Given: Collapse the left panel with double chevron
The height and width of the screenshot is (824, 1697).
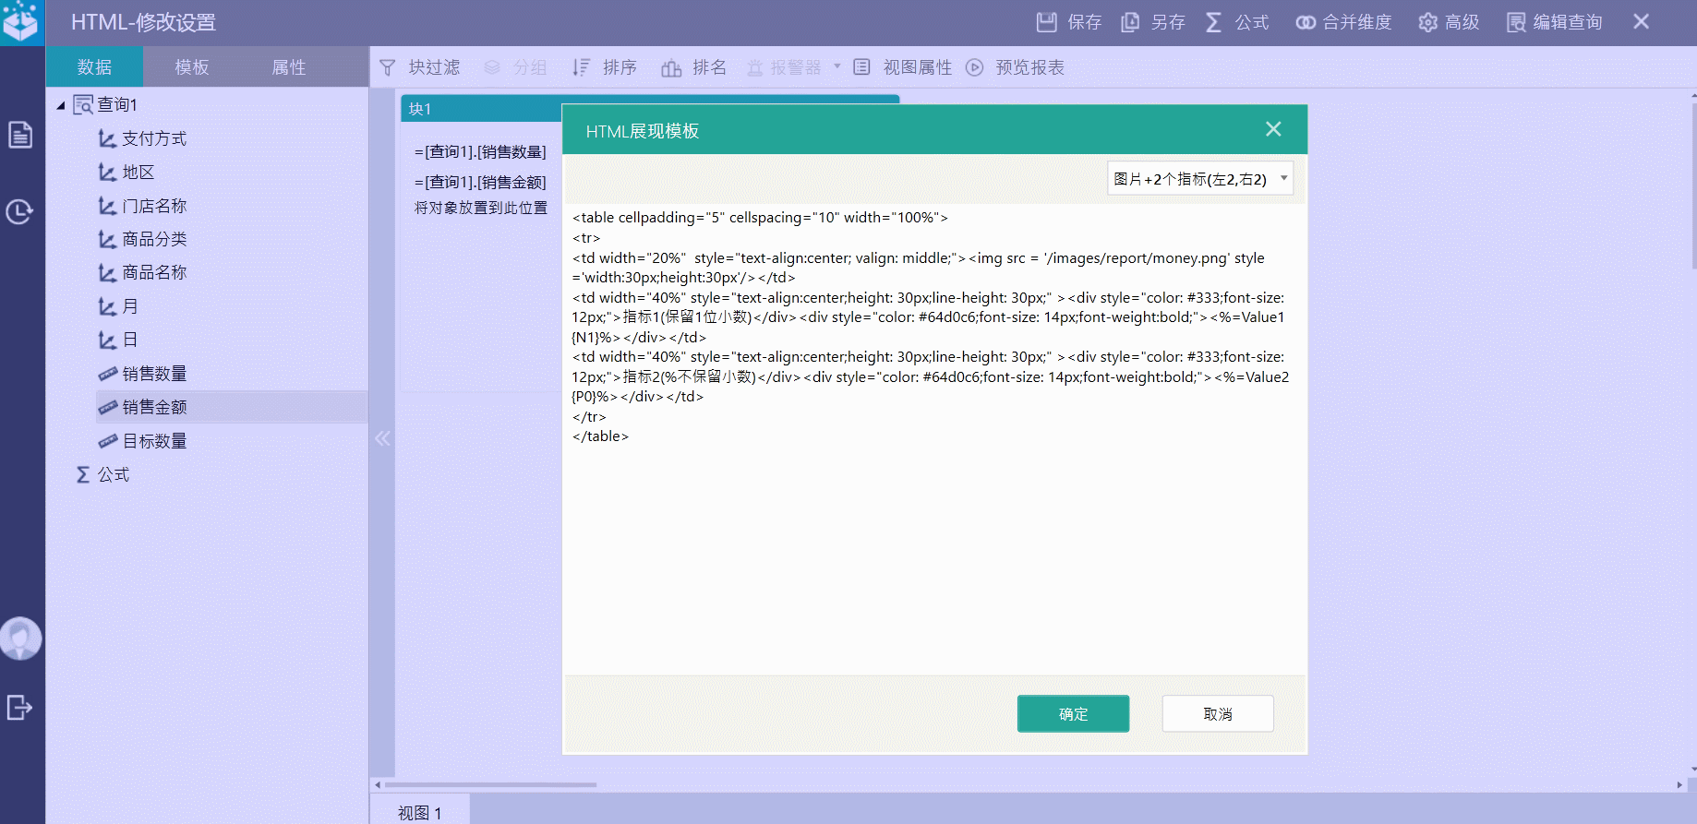Looking at the screenshot, I should click(382, 439).
